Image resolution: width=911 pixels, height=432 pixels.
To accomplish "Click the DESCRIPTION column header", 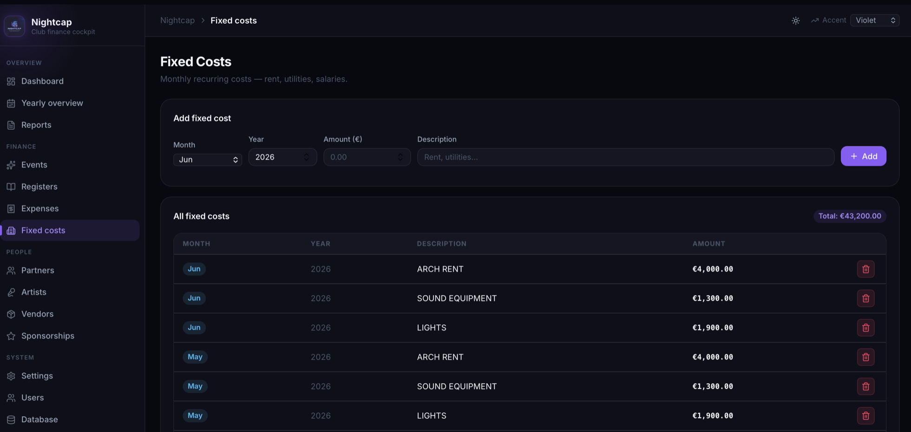I will point(442,244).
